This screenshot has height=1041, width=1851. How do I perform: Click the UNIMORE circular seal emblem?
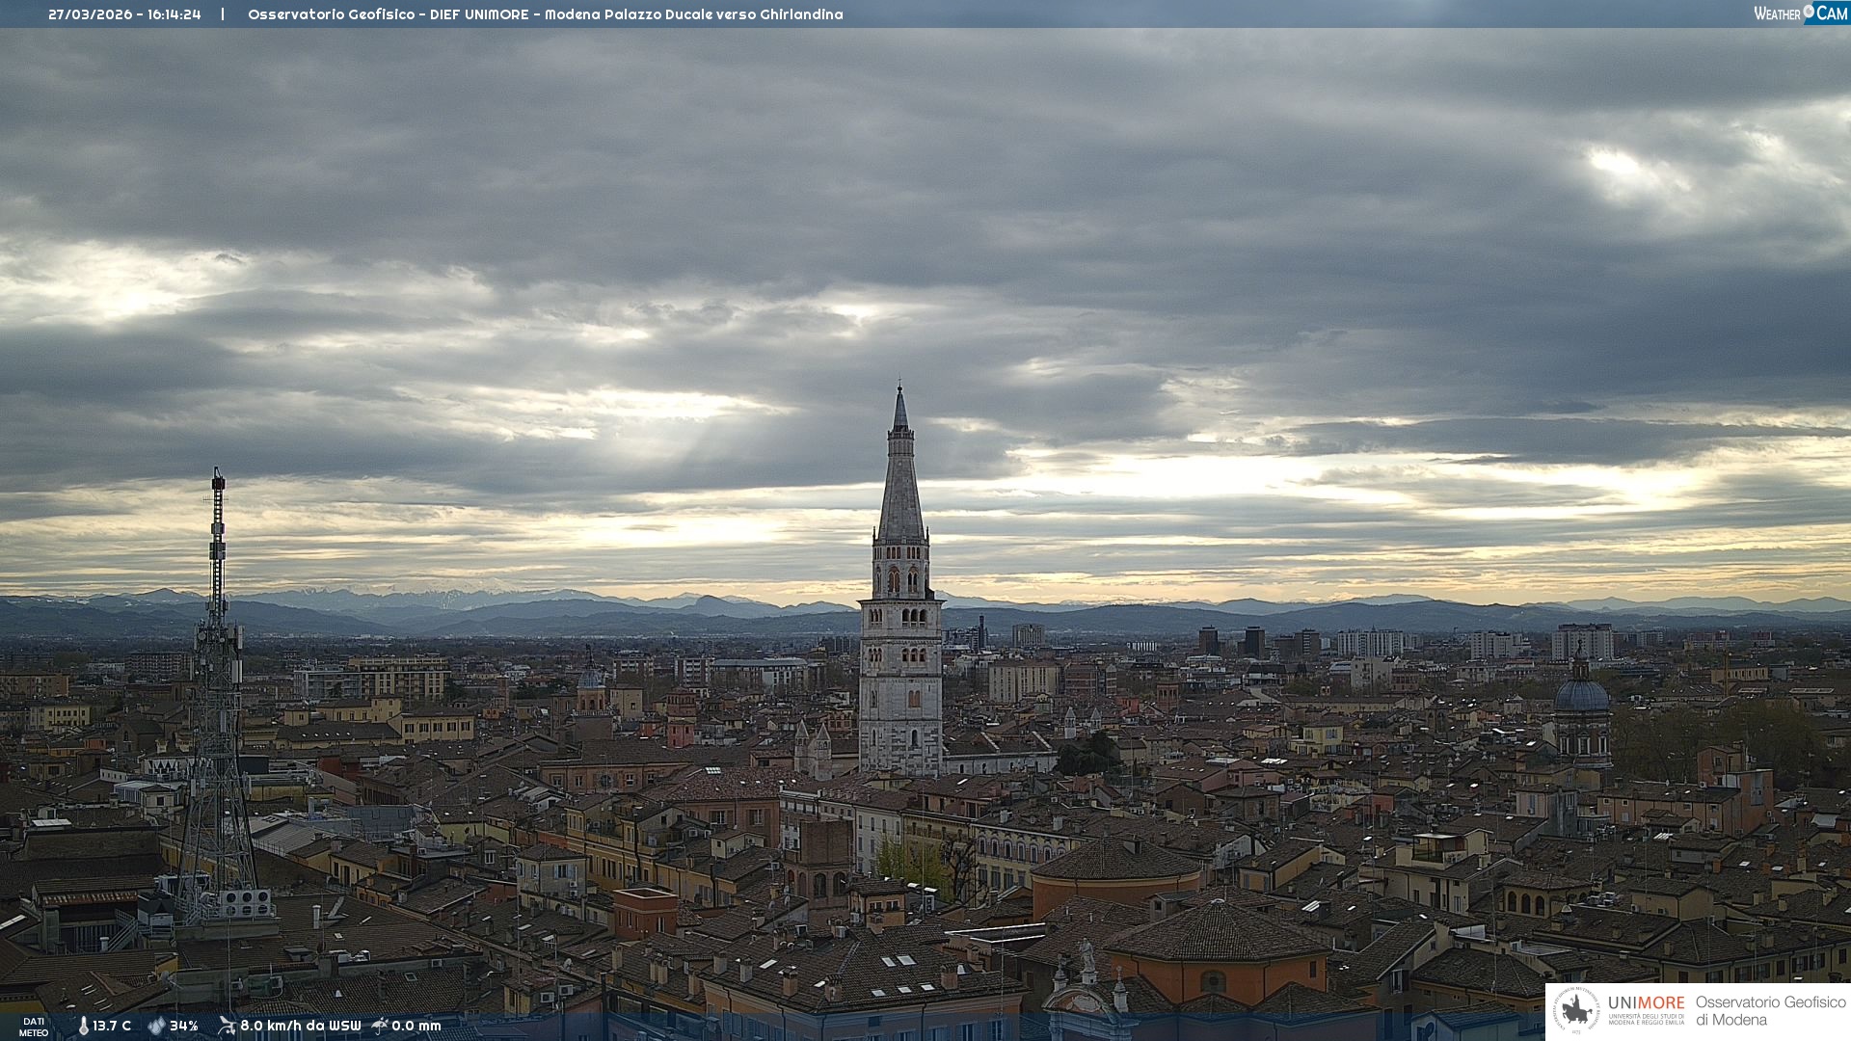1575,1011
